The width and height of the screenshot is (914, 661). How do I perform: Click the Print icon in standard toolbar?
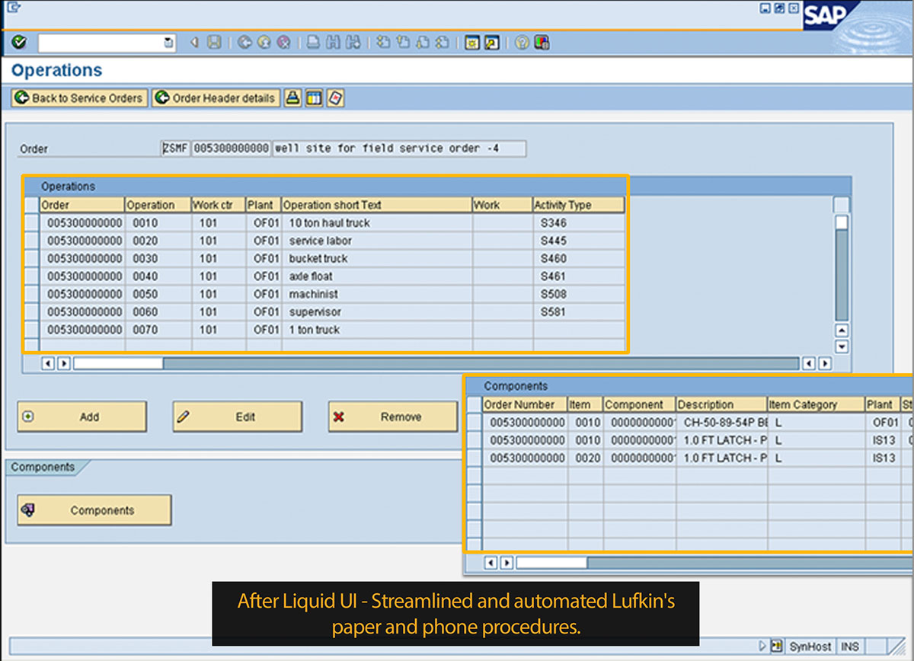(x=313, y=43)
